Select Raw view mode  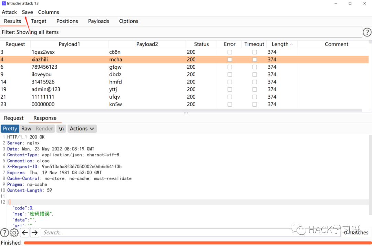[26, 129]
